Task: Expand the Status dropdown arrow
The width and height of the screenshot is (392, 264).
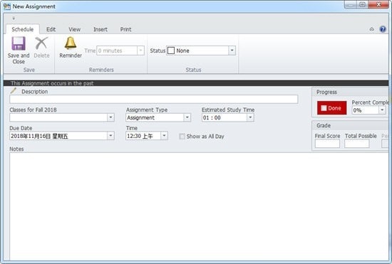Action: coord(232,51)
